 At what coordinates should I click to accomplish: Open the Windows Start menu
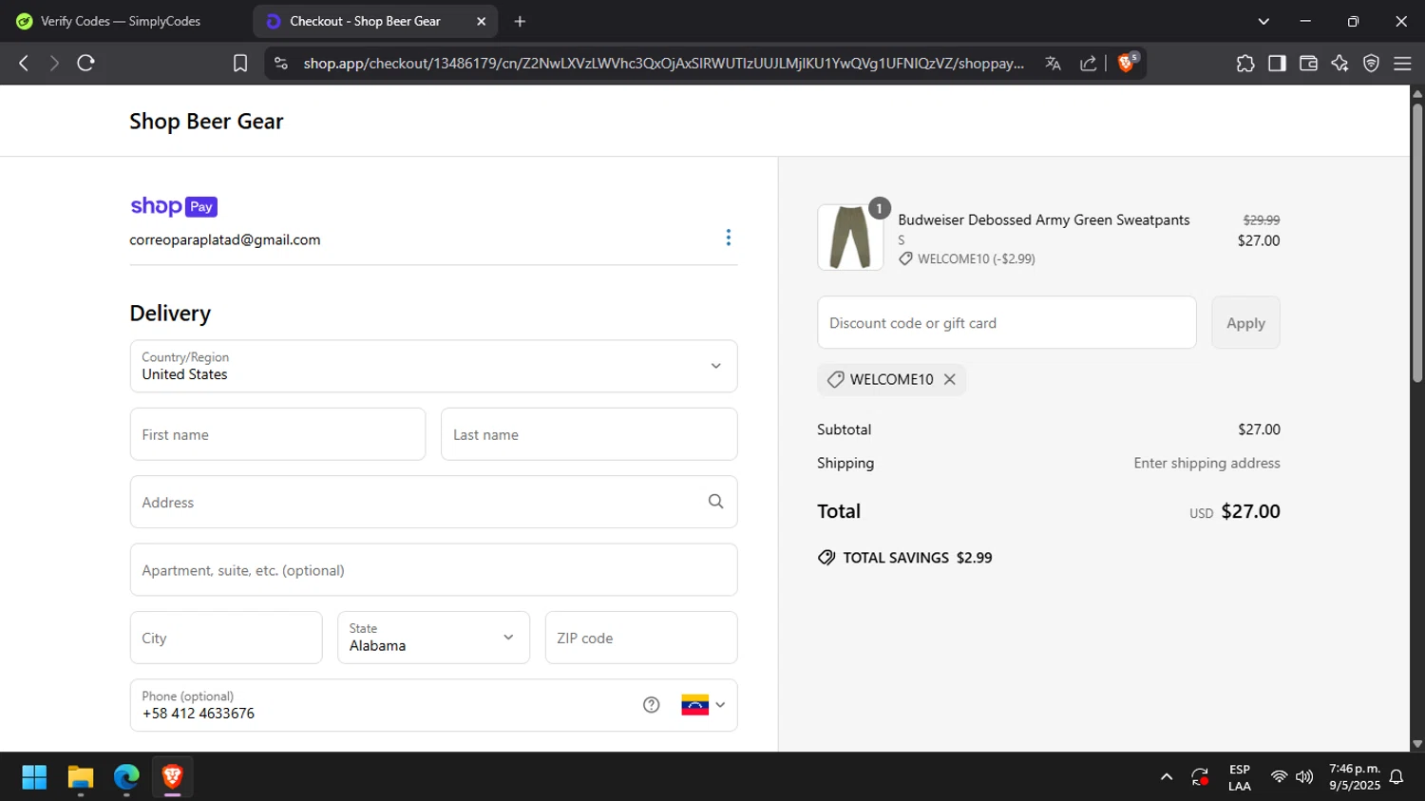click(34, 777)
